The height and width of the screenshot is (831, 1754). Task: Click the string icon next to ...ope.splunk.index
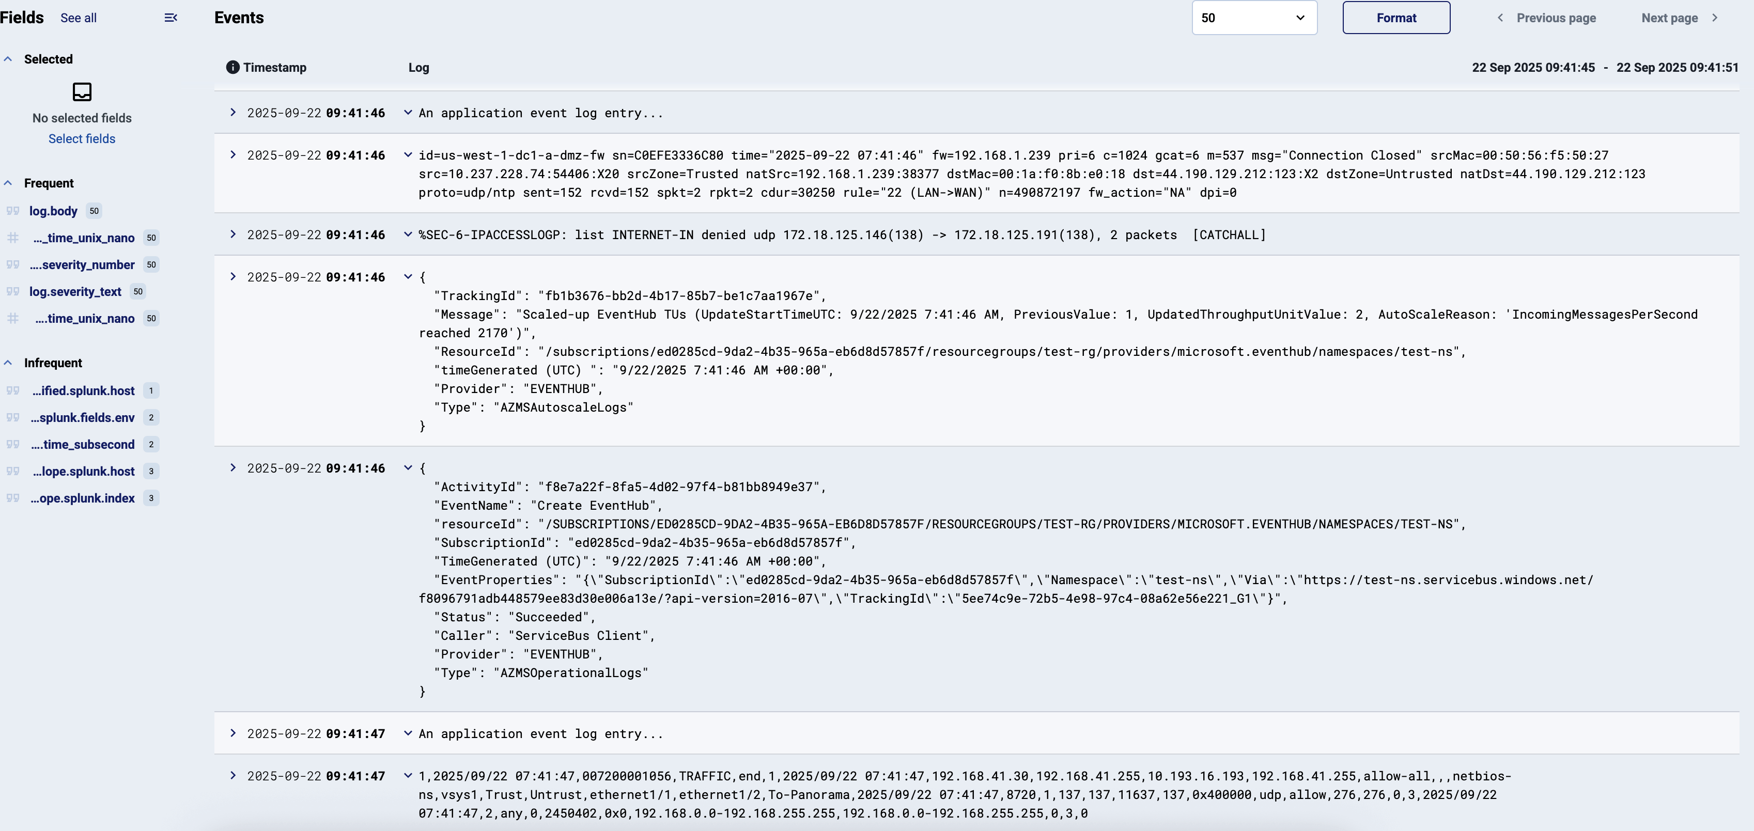pos(12,498)
